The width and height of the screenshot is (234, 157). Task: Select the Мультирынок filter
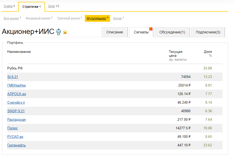point(97,18)
